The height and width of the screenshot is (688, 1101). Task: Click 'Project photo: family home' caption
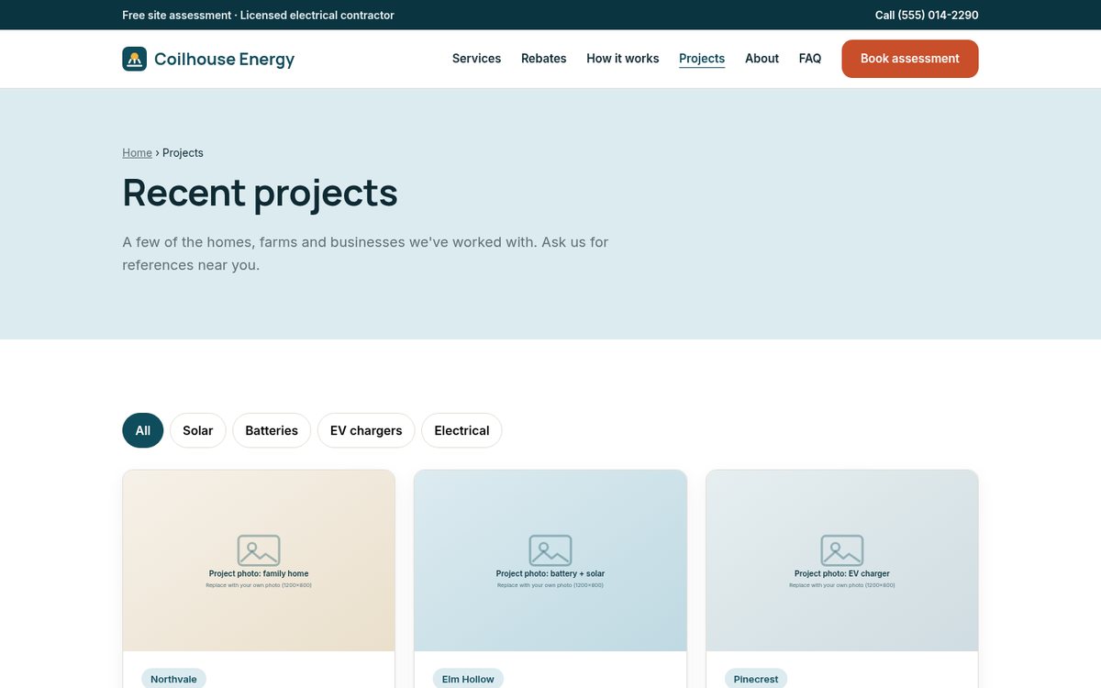point(259,573)
